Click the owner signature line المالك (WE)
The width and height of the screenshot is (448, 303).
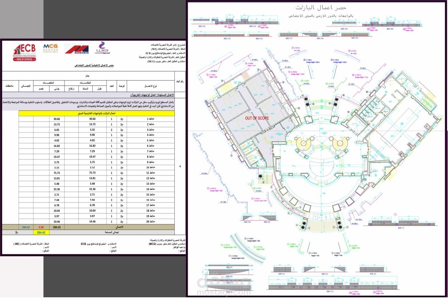31,244
